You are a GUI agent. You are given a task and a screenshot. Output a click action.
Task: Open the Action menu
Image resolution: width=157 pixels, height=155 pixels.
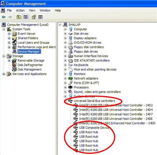point(20,10)
